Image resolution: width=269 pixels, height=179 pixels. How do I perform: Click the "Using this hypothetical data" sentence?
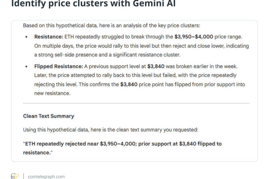110,130
